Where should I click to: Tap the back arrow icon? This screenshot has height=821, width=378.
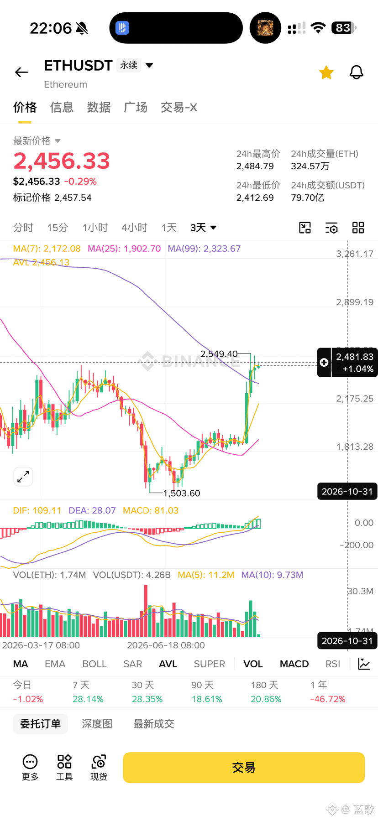click(21, 72)
